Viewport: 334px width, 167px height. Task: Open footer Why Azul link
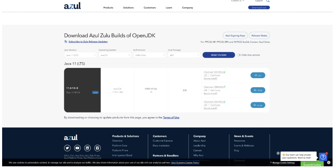point(198,155)
